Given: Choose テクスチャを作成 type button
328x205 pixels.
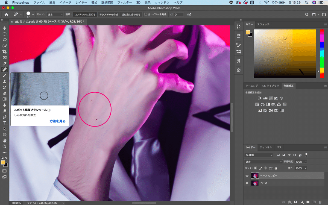Looking at the screenshot, I should (x=109, y=14).
